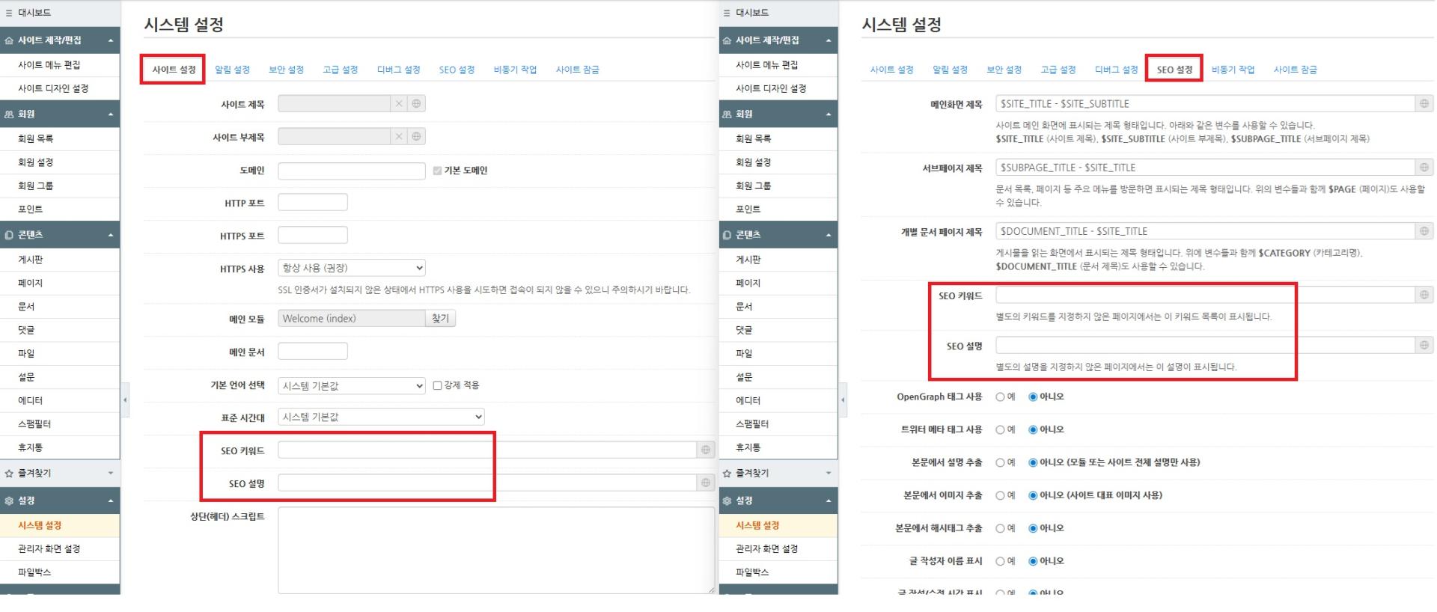Image resolution: width=1437 pixels, height=612 pixels.
Task: Toggle the 기본 도메인 checkbox
Action: [x=437, y=171]
